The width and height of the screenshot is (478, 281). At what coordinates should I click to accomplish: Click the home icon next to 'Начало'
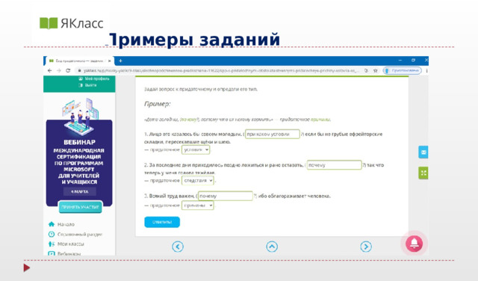52,224
